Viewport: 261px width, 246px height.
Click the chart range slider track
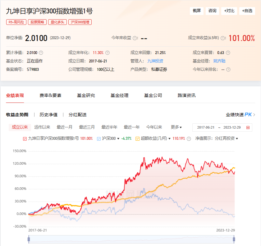point(131,239)
